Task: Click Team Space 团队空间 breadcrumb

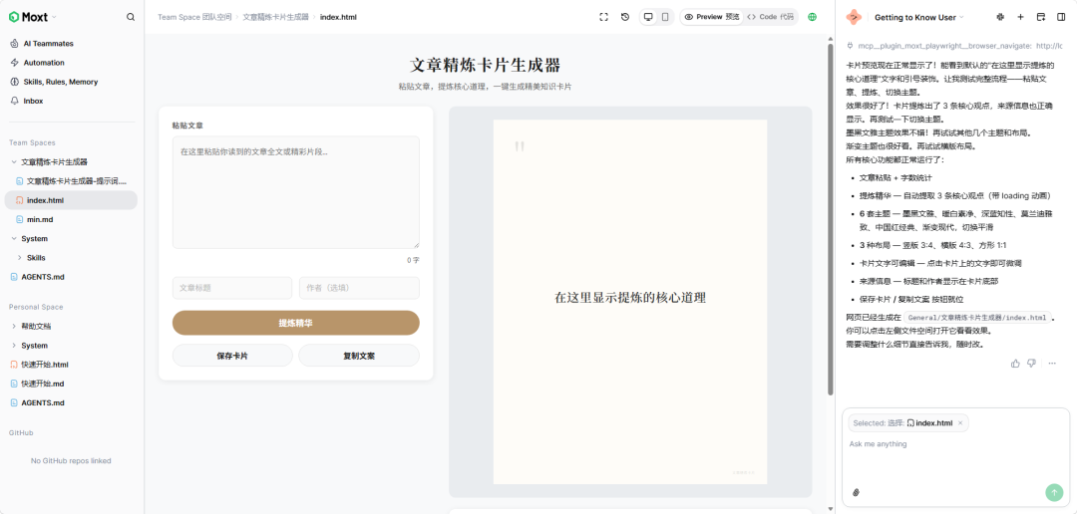Action: (x=193, y=17)
